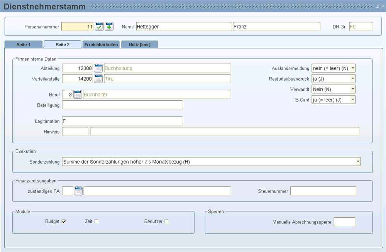Open the Verteilerstelle lookup list icon
386x252 pixels.
pyautogui.click(x=98, y=79)
